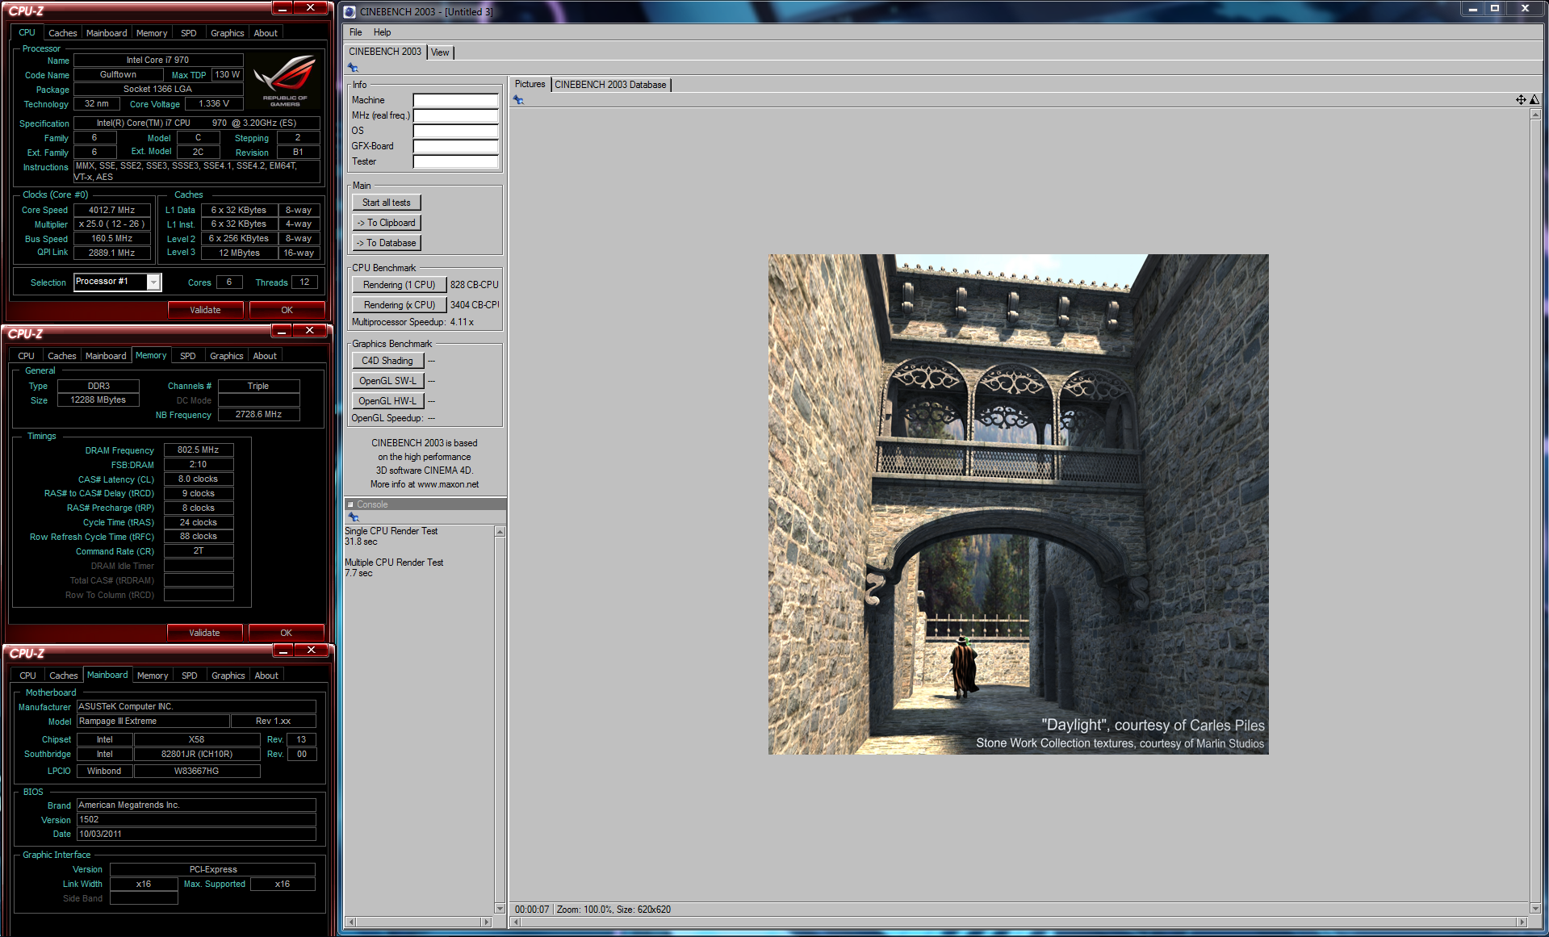
Task: Open the File menu in CINEBENCH
Action: [x=355, y=32]
